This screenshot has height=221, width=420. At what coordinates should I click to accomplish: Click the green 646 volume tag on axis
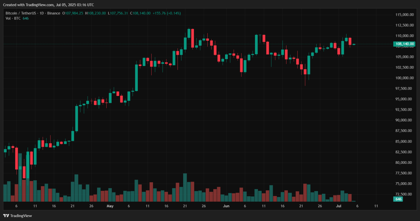tap(398, 199)
